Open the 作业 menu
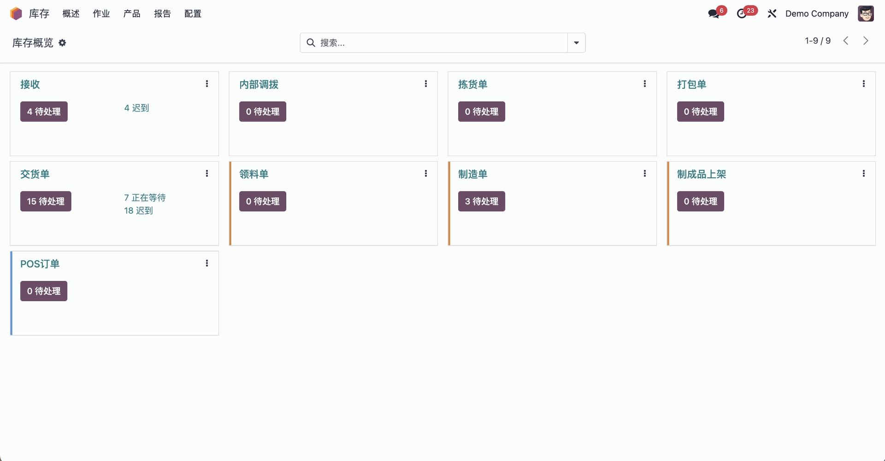Screen dimensions: 885x461 [101, 14]
